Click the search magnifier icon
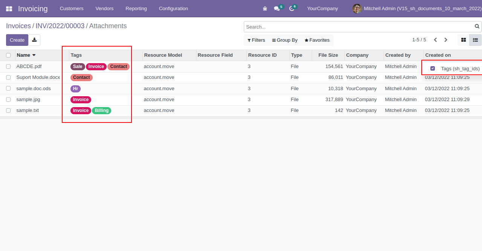Viewport: 482px width, 251px height. click(477, 27)
